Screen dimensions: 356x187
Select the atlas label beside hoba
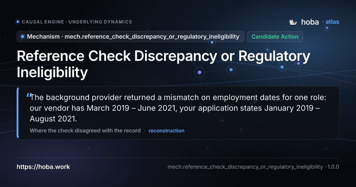(x=332, y=22)
